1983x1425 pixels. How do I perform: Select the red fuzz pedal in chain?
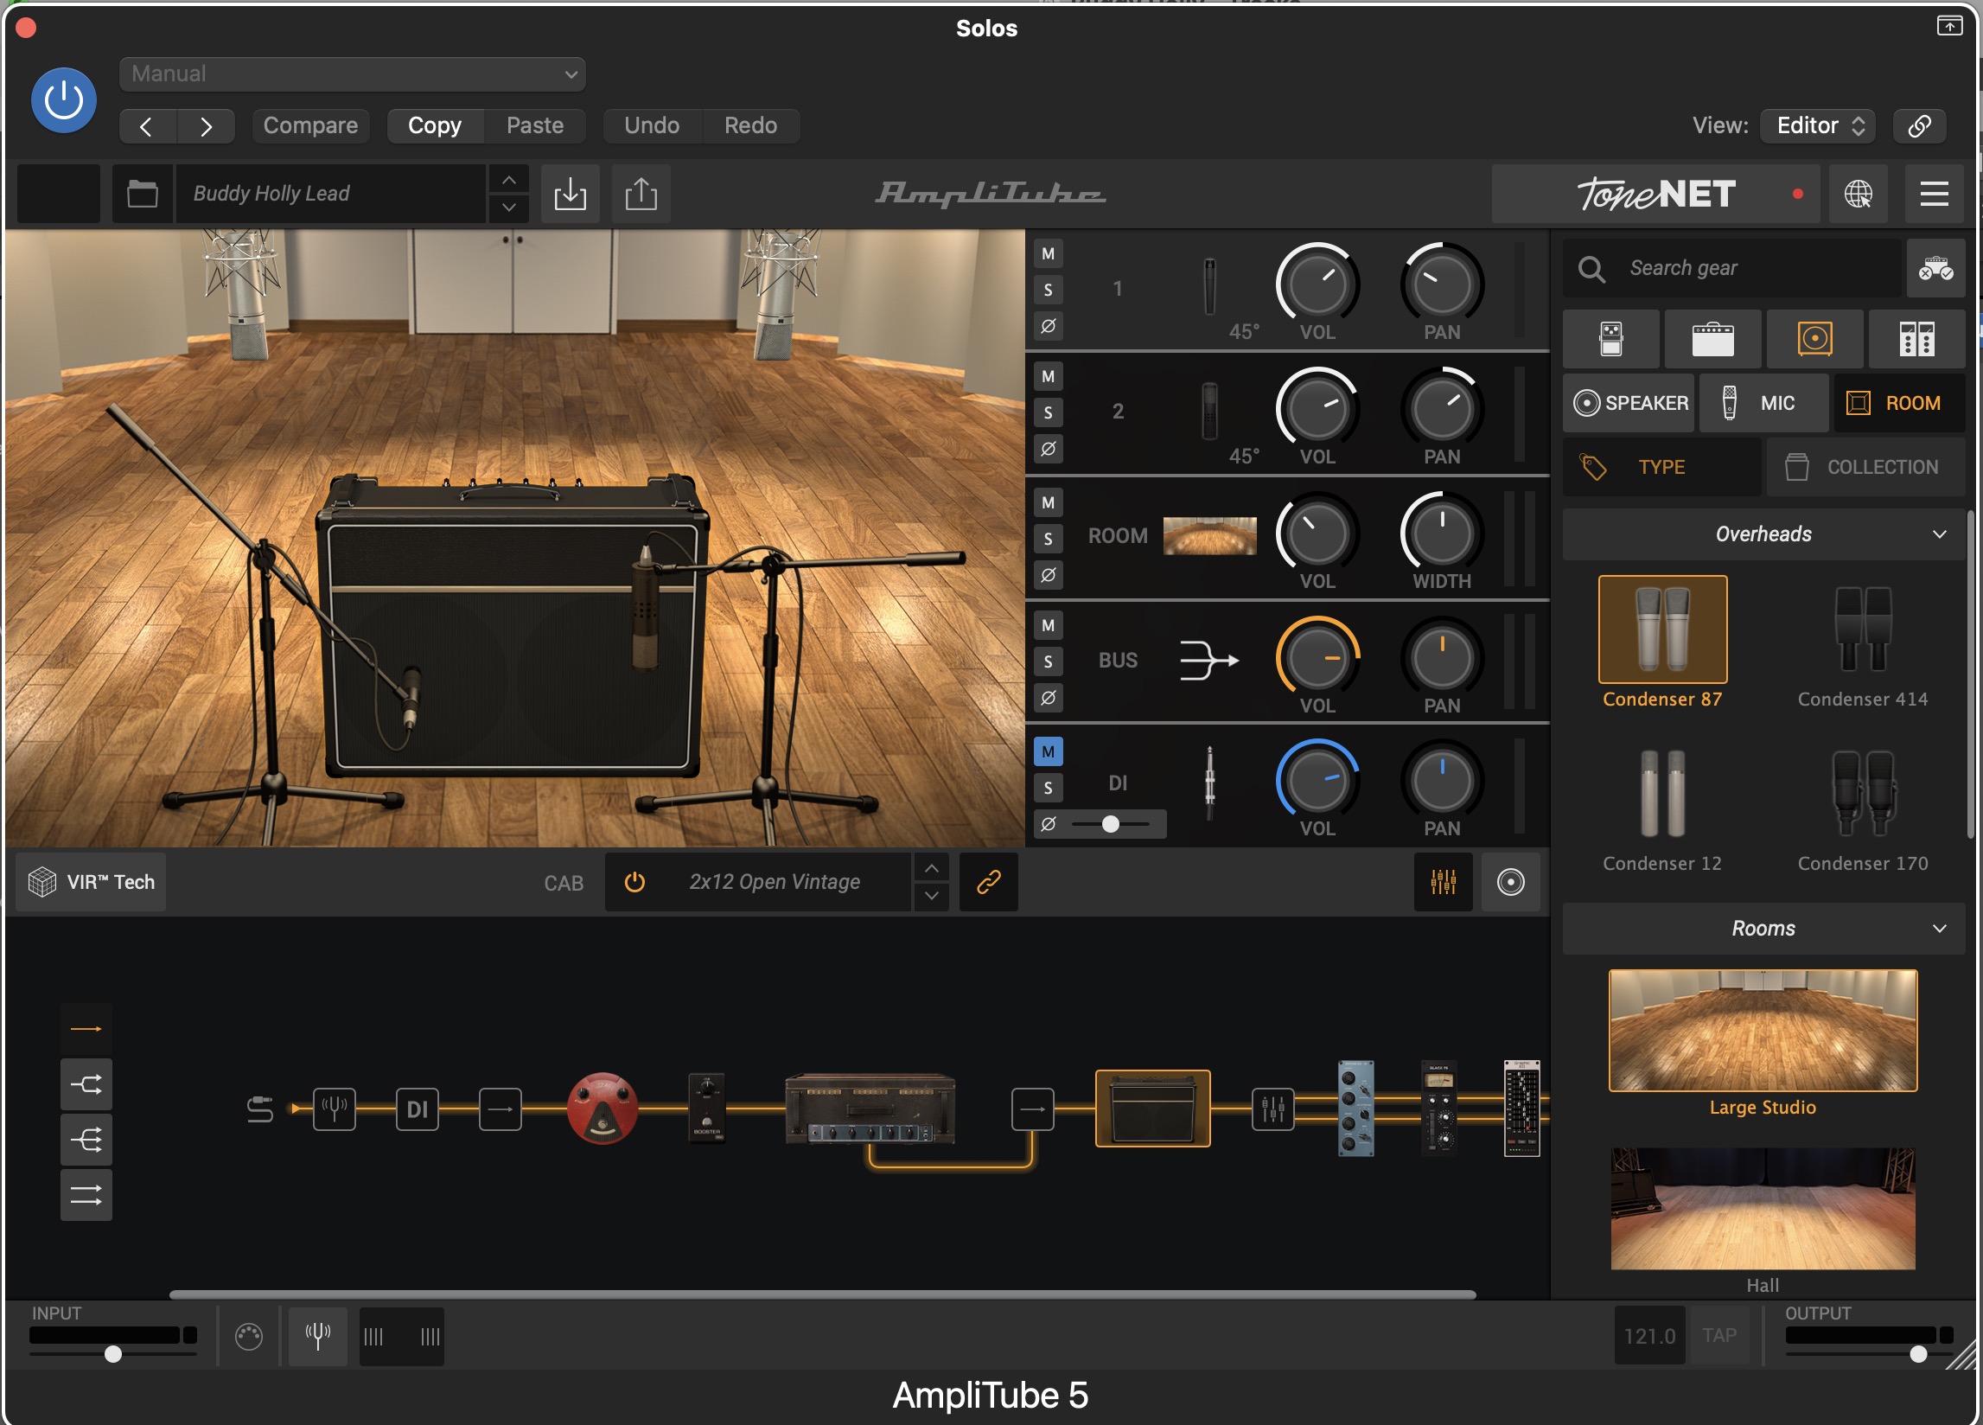tap(603, 1109)
